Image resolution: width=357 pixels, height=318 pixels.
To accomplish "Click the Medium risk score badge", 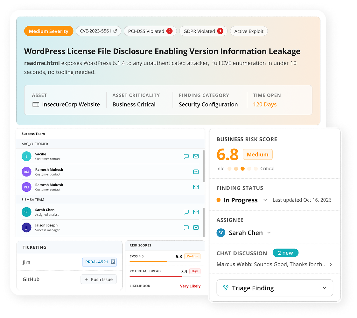I will (258, 155).
